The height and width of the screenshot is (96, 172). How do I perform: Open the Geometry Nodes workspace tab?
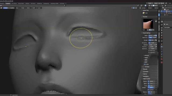54,3
